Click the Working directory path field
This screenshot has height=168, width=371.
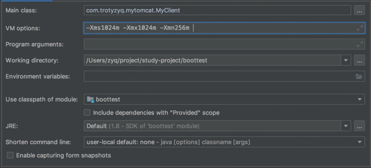pyautogui.click(x=211, y=60)
